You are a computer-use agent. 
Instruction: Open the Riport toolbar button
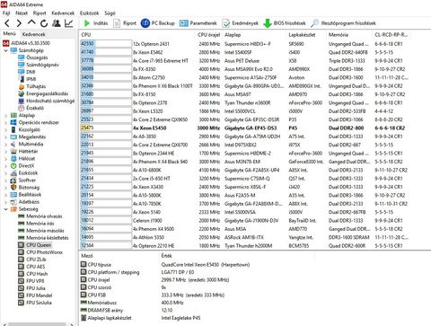(x=125, y=23)
